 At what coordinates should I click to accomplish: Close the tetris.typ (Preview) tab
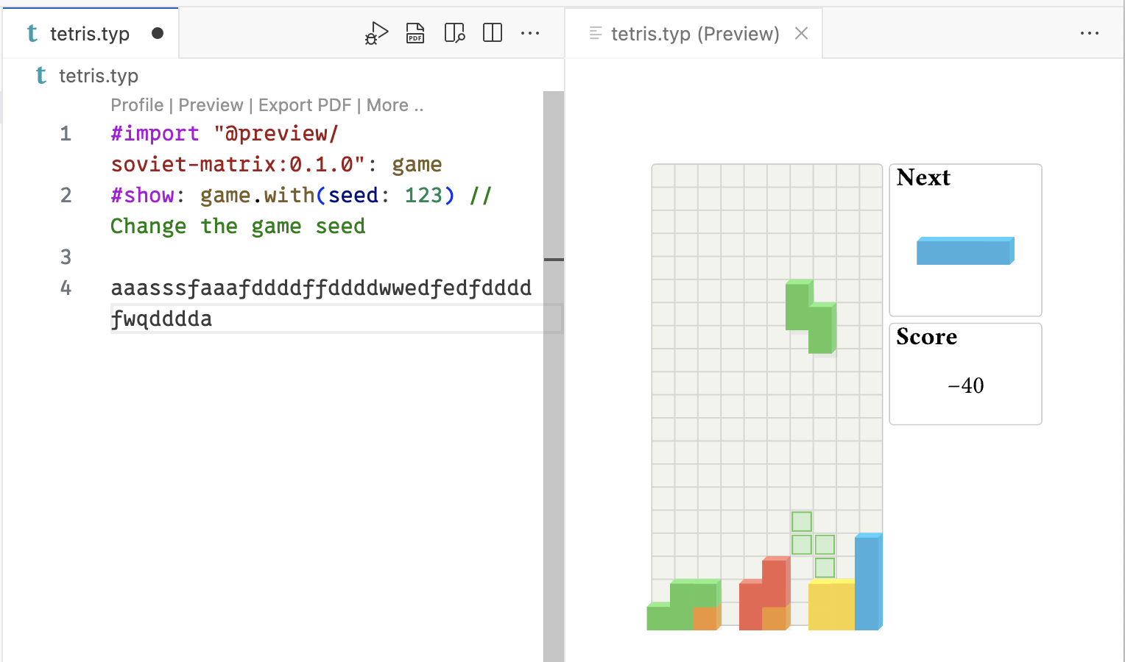(x=802, y=33)
